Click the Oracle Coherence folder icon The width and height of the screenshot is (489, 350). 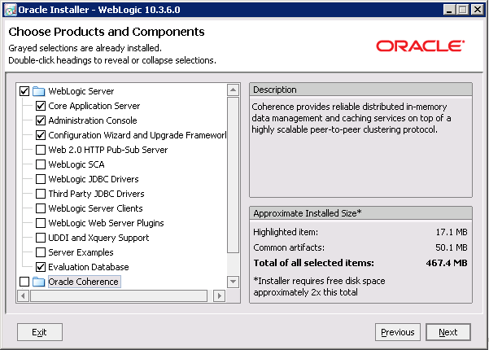click(x=39, y=282)
